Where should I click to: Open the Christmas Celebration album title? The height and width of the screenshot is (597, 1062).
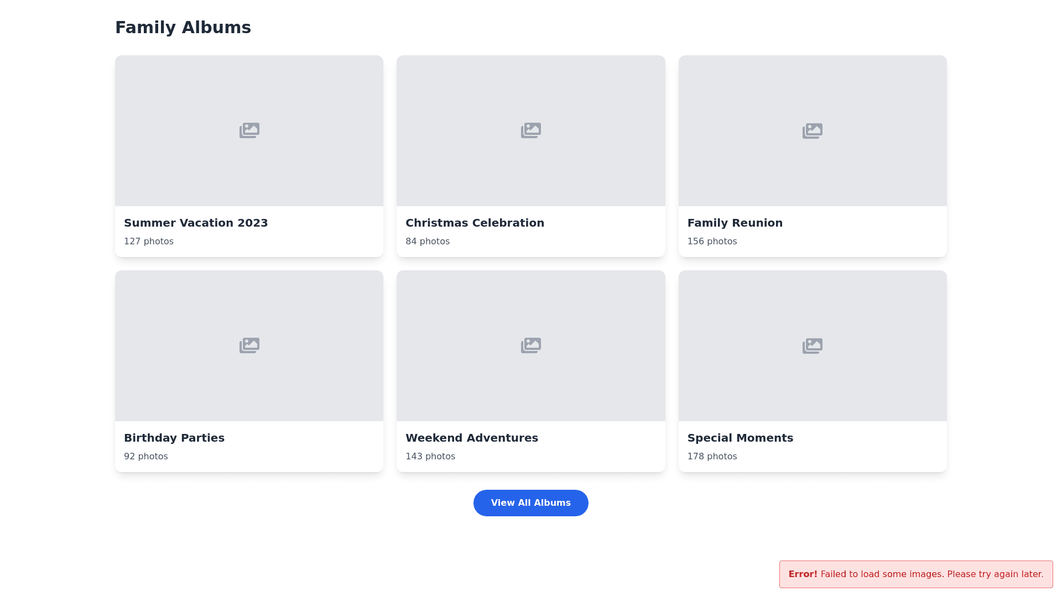pos(475,223)
